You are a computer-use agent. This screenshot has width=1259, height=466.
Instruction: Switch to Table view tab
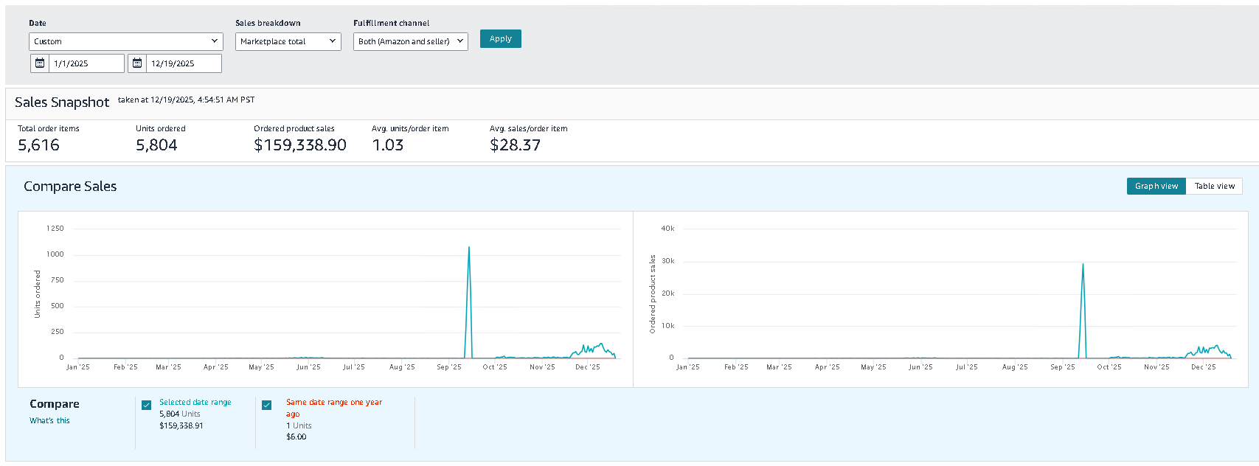pos(1214,187)
